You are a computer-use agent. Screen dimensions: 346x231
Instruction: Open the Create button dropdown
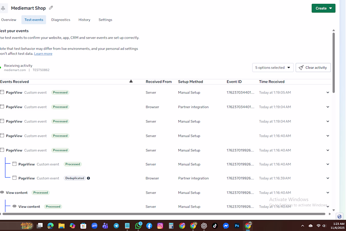pyautogui.click(x=323, y=8)
